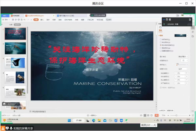Add a new slide with the plus icon
The image size is (196, 131).
14,111
